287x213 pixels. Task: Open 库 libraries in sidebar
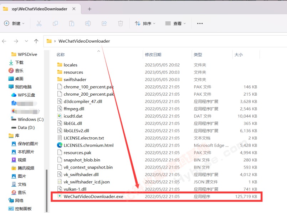point(14,135)
